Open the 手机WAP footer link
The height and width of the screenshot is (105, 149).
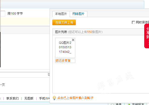[x=44, y=98]
